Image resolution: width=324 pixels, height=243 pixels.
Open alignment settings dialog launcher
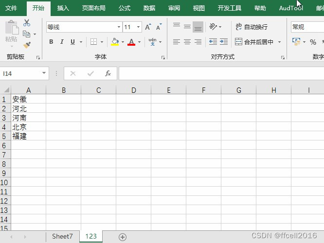[x=283, y=58]
